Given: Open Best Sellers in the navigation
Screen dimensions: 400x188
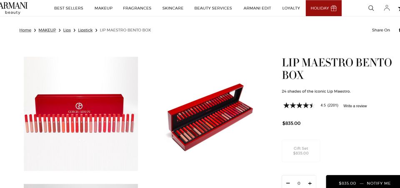Looking at the screenshot, I should [x=69, y=8].
